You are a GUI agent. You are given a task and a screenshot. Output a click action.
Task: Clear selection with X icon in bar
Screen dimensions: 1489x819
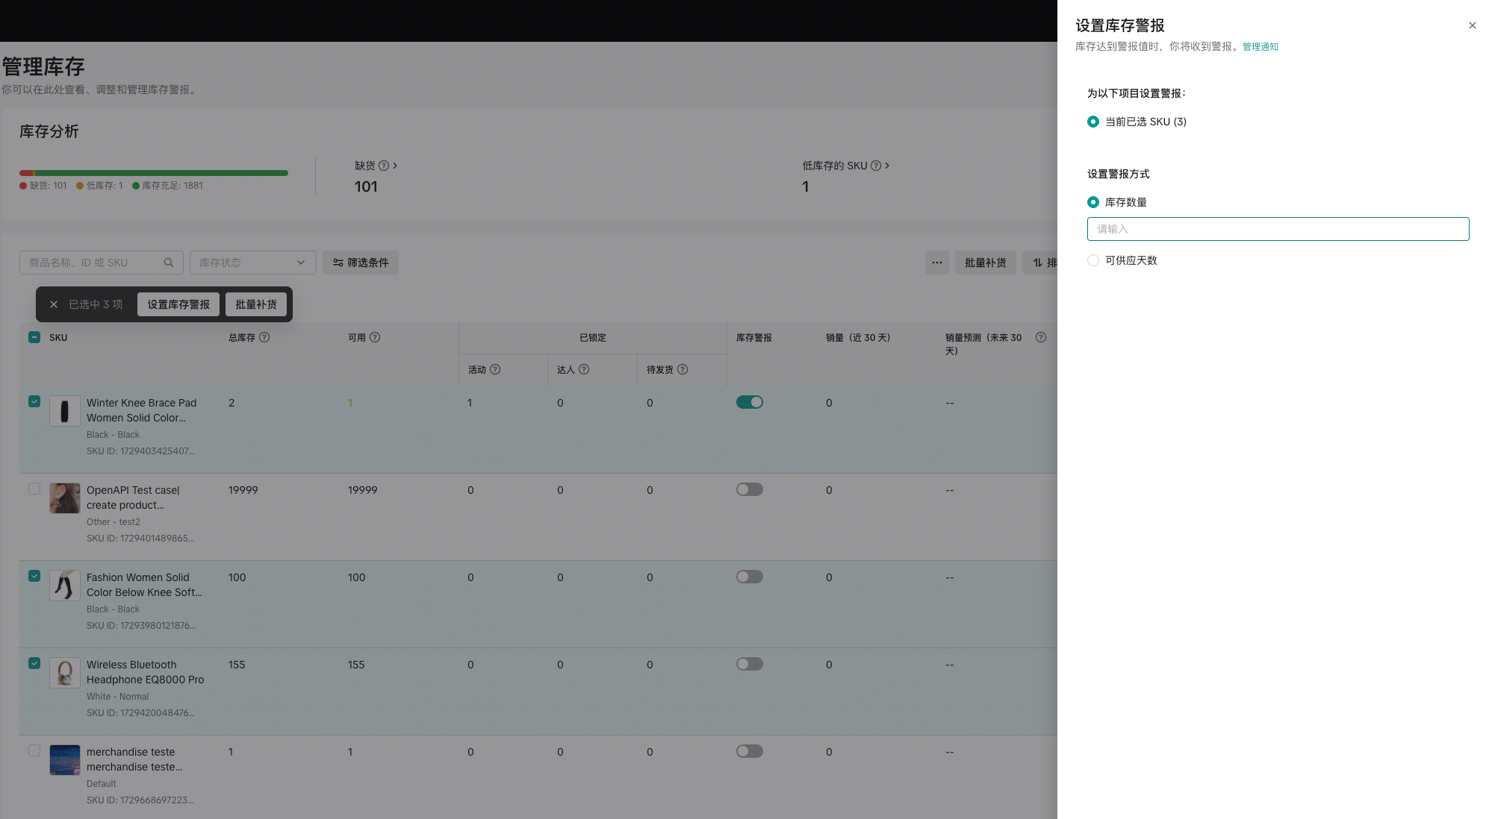tap(54, 304)
